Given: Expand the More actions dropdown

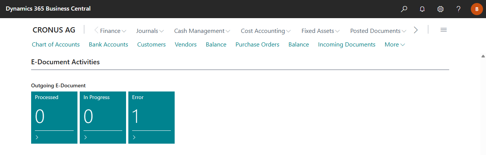Looking at the screenshot, I should [x=394, y=45].
